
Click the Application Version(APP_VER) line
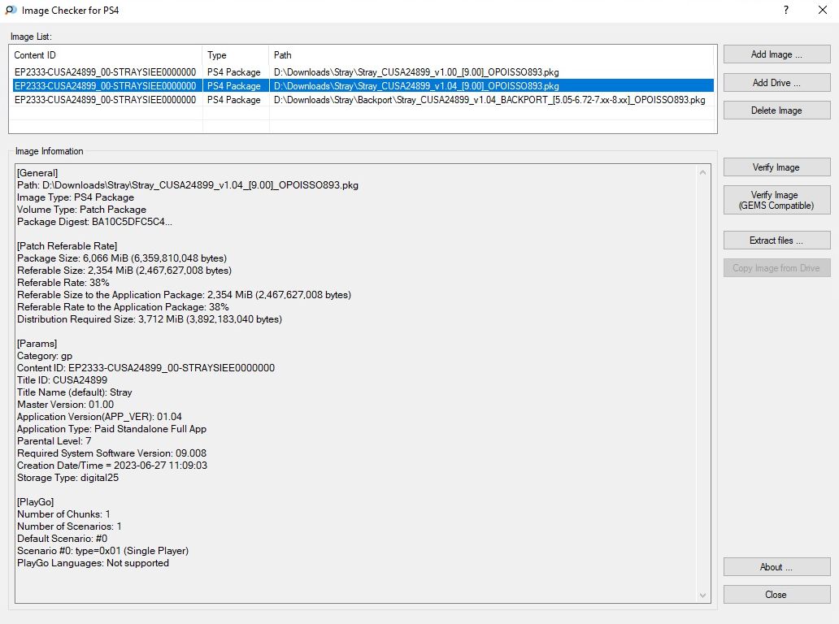point(99,417)
